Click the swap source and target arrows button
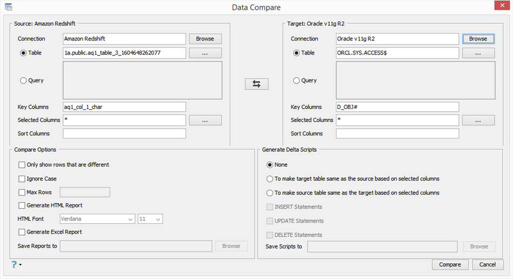The image size is (513, 279). 256,84
